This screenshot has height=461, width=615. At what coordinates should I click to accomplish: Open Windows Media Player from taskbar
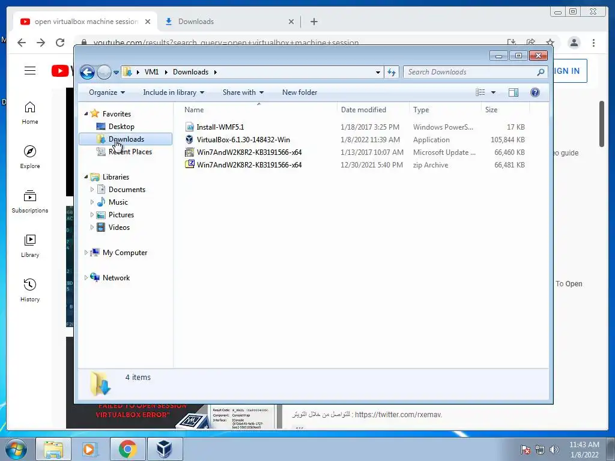90,449
